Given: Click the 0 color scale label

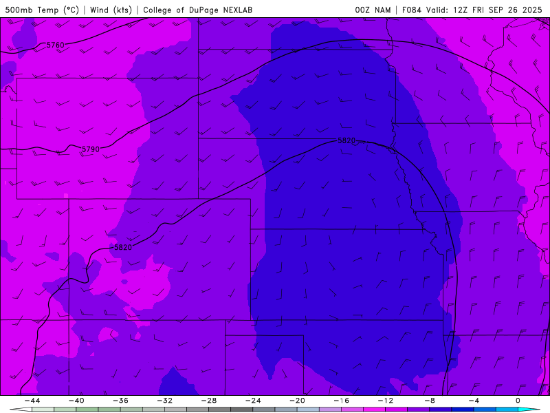Looking at the screenshot, I should pos(518,401).
